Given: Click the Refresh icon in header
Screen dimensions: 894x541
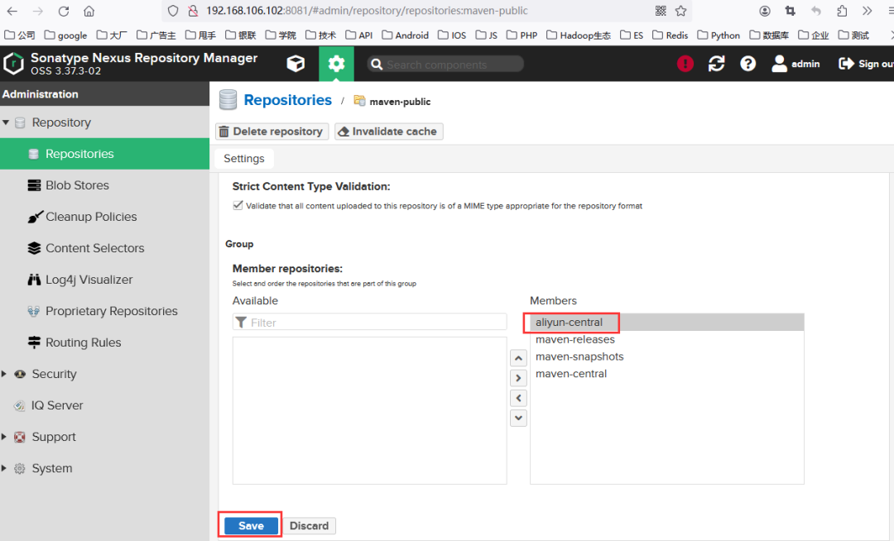Looking at the screenshot, I should (716, 63).
